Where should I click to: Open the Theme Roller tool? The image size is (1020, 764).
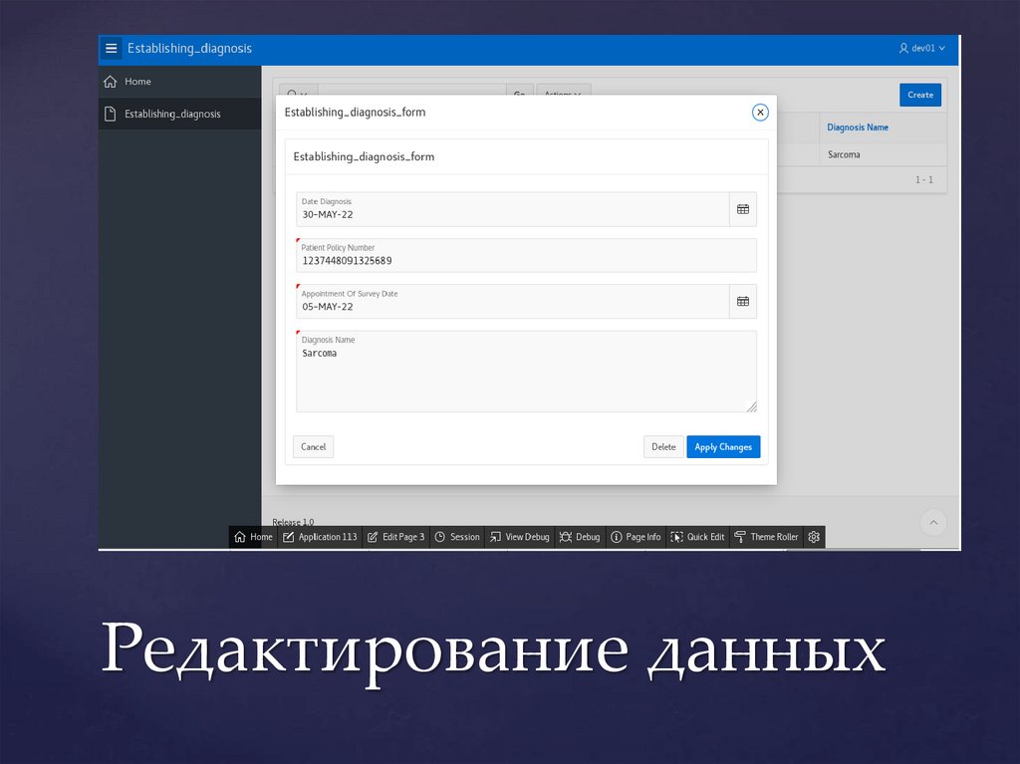765,537
